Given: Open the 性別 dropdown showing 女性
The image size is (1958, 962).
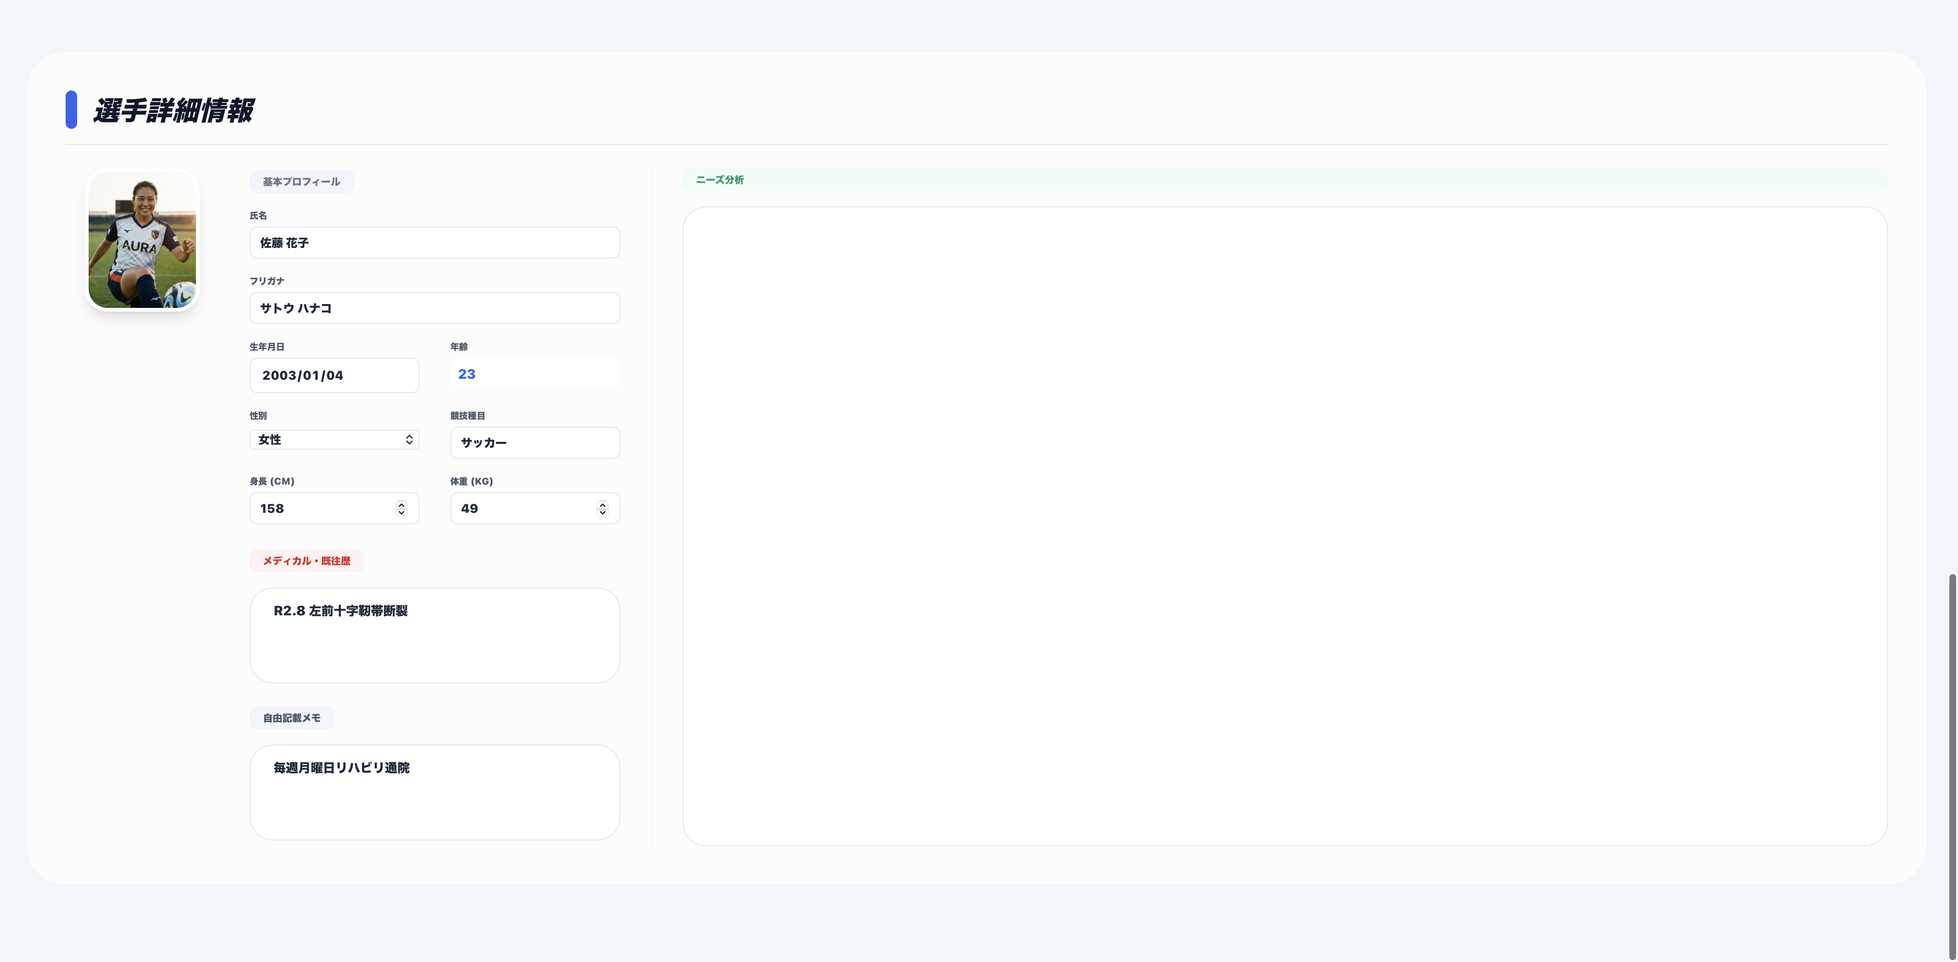Looking at the screenshot, I should click(x=334, y=440).
